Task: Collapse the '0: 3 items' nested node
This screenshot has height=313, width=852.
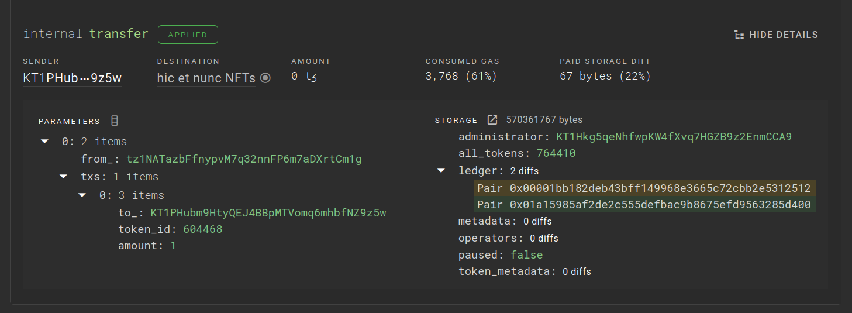Action: [x=82, y=195]
